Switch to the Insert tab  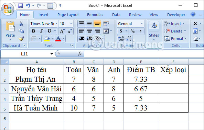(x=43, y=15)
